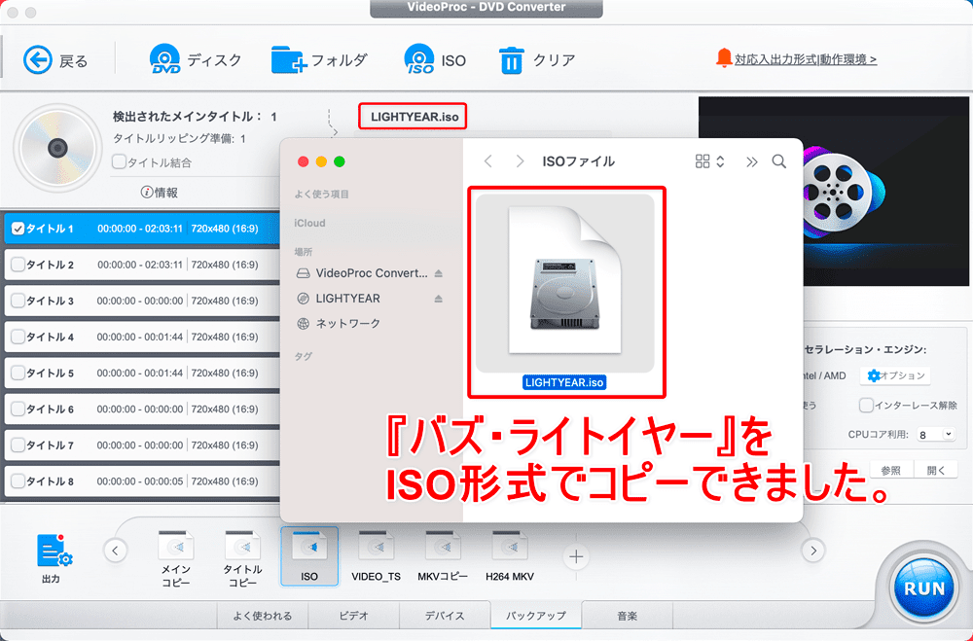Click the back arrow icon labeled 戻る
This screenshot has width=973, height=641.
pyautogui.click(x=37, y=60)
